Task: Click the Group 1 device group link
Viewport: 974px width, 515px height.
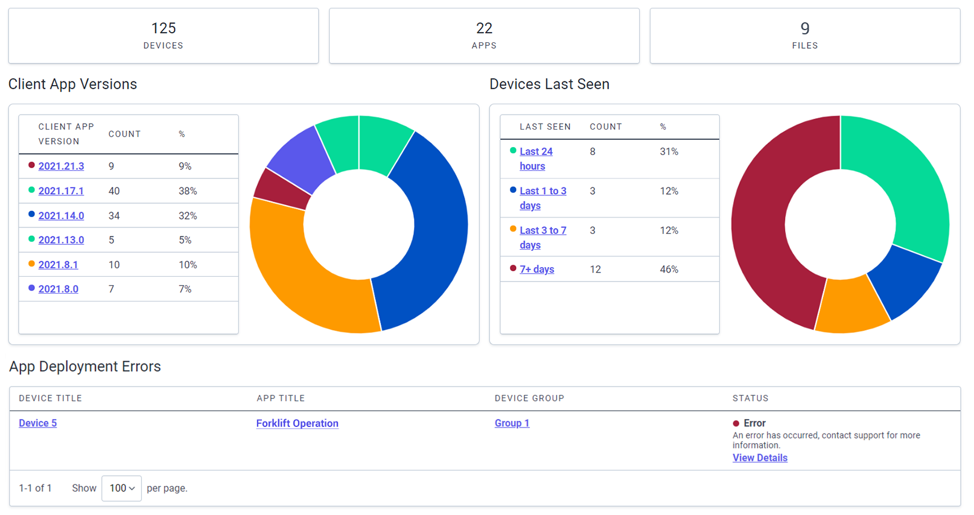Action: pyautogui.click(x=512, y=423)
